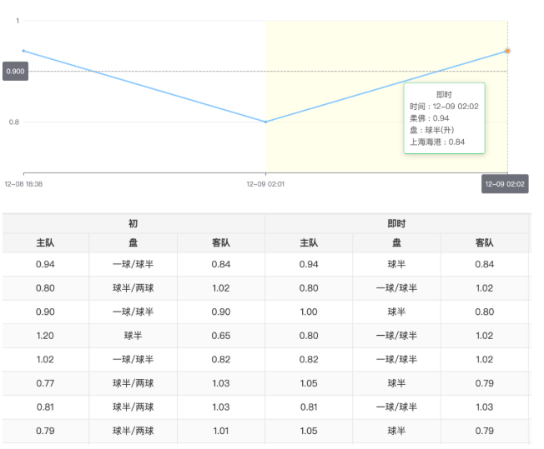
Task: Click the 0.900 y-axis value badge
Action: (x=16, y=72)
